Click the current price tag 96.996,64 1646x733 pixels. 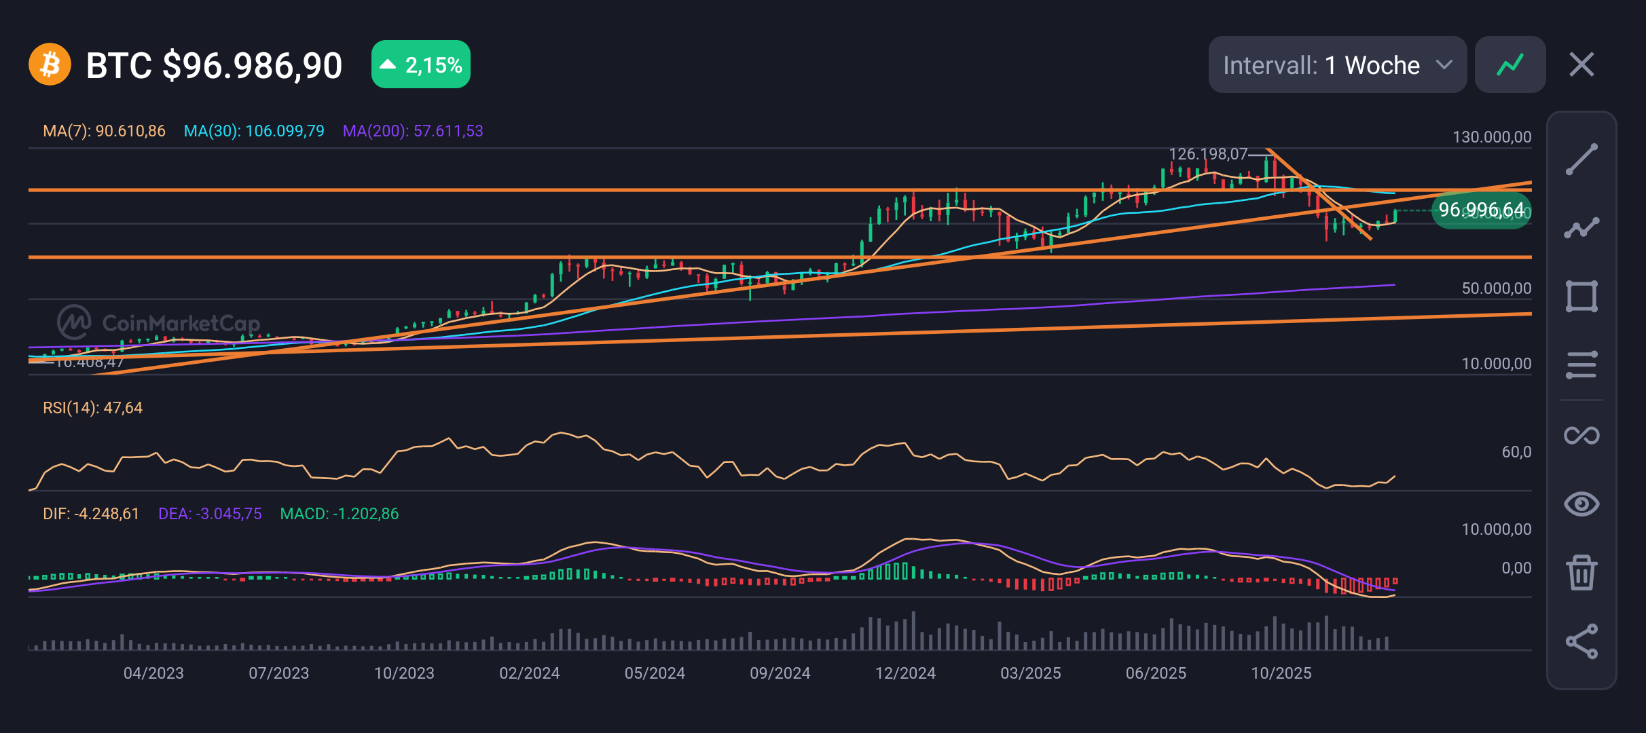[x=1481, y=210]
